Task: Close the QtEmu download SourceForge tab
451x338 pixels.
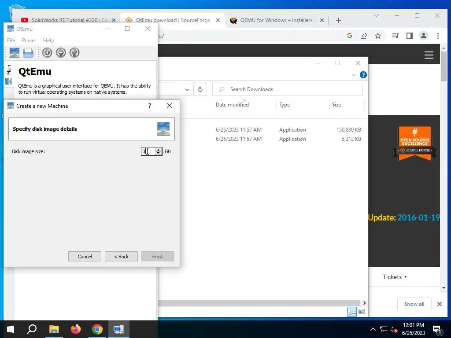Action: coord(218,20)
